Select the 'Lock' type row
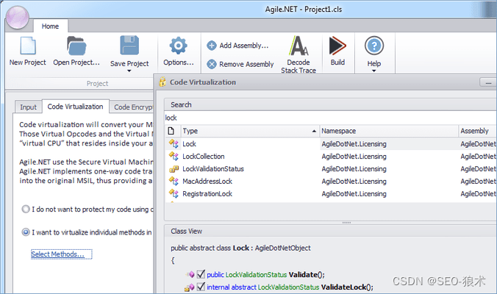The image size is (497, 294). (331, 144)
